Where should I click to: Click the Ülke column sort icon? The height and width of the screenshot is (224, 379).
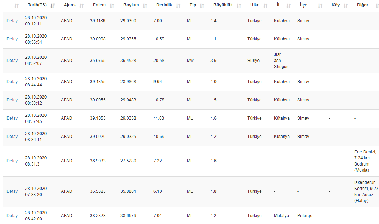click(x=265, y=6)
